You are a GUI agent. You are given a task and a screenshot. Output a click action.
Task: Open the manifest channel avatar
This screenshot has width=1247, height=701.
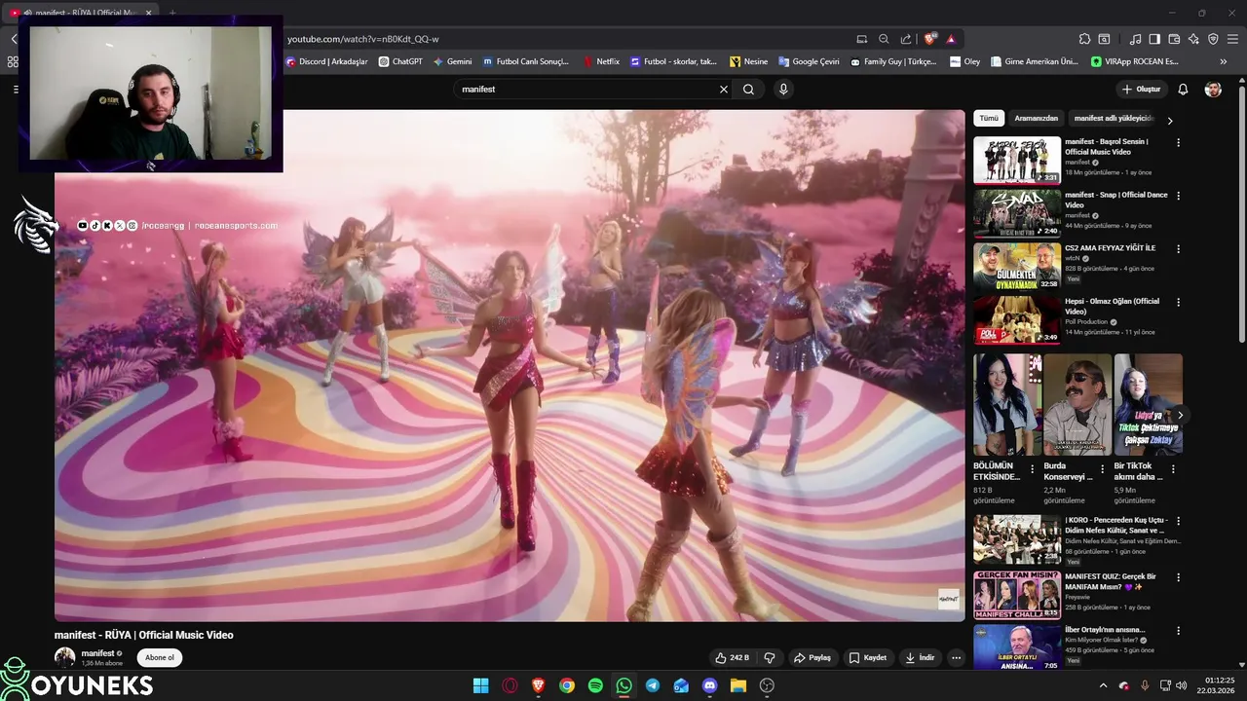click(x=64, y=657)
